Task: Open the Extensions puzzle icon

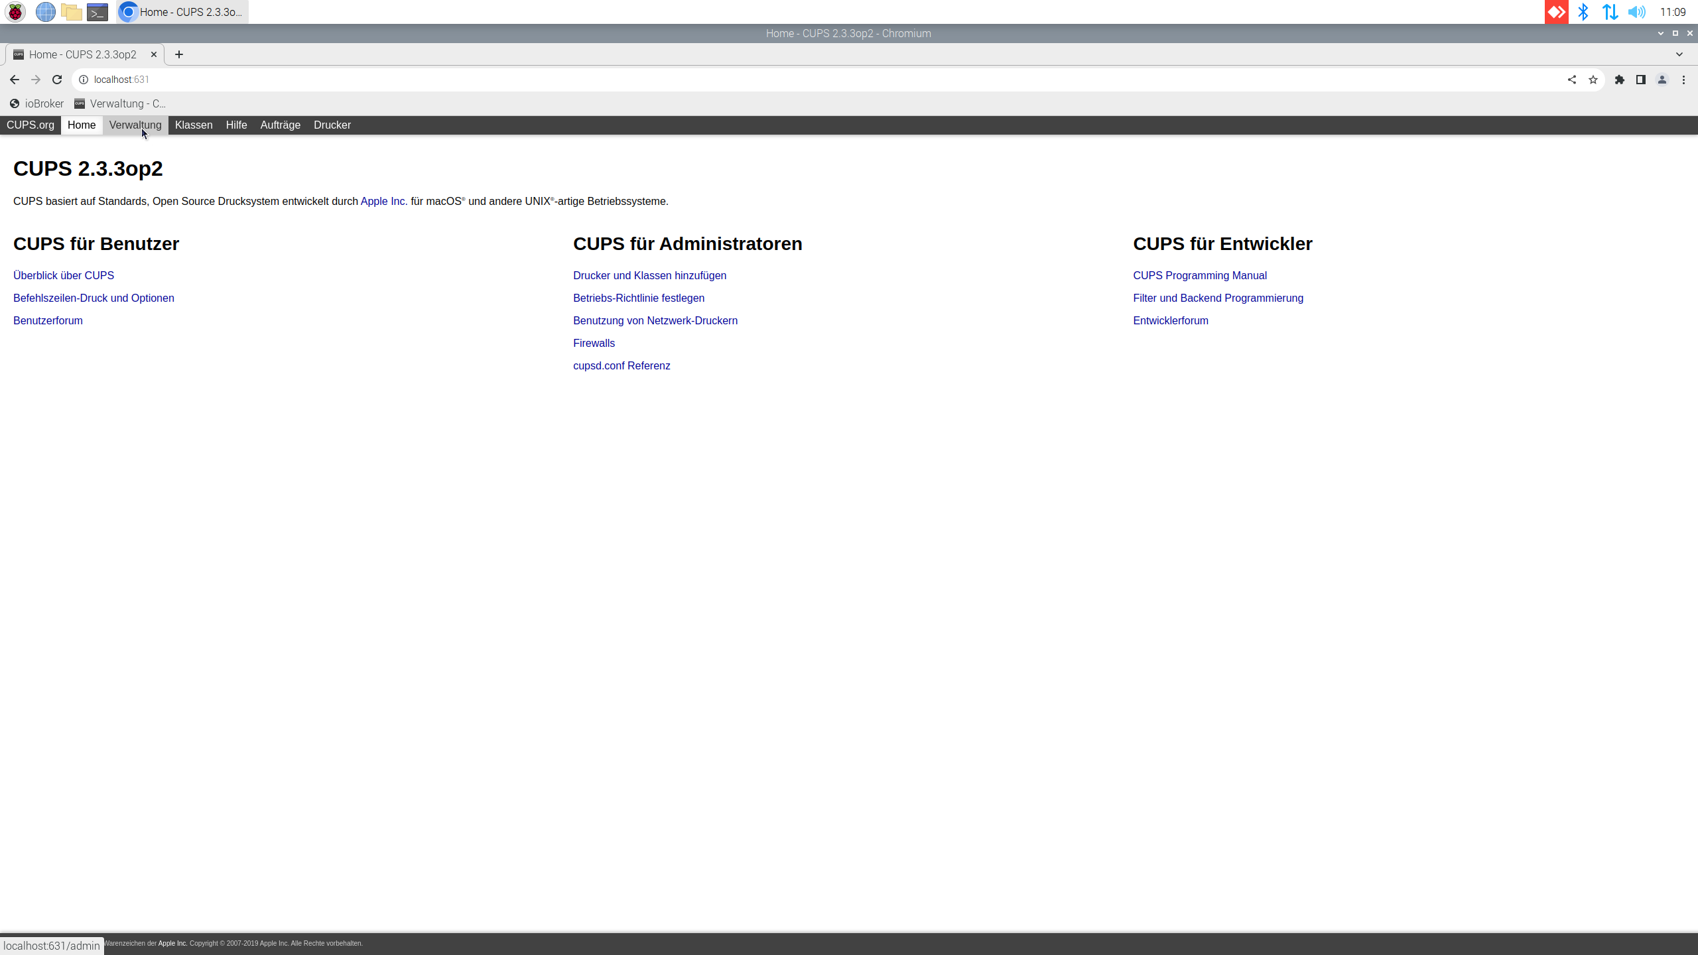Action: pos(1620,80)
